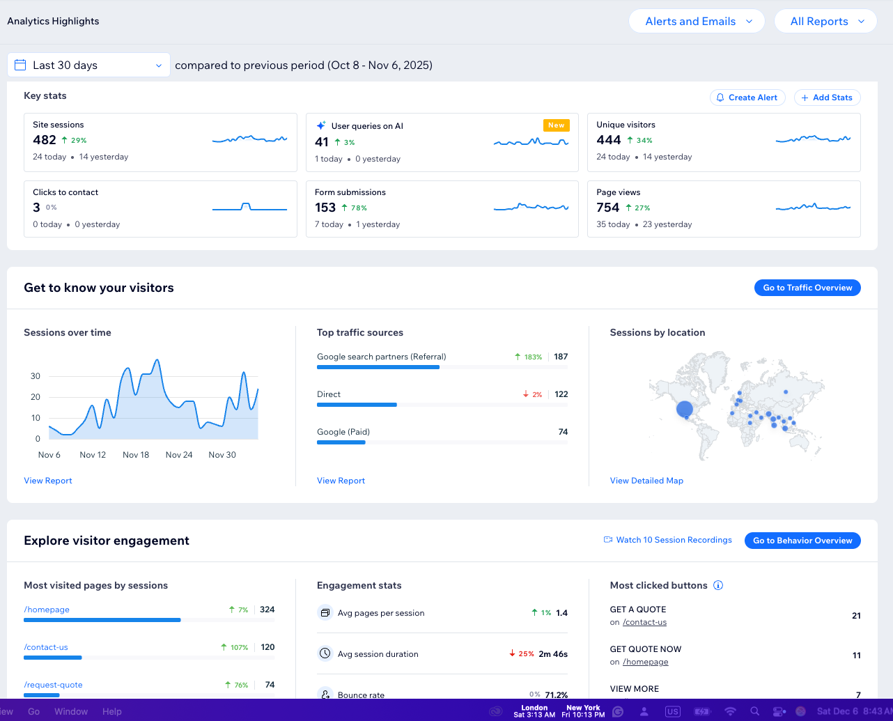Expand the Alerts and Emails dropdown
Viewport: 893px width, 721px height.
click(x=697, y=22)
